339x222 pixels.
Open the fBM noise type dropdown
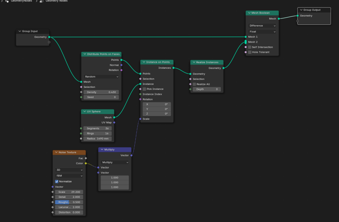pyautogui.click(x=69, y=176)
